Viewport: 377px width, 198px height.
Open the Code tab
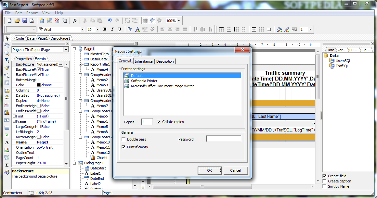coord(20,38)
